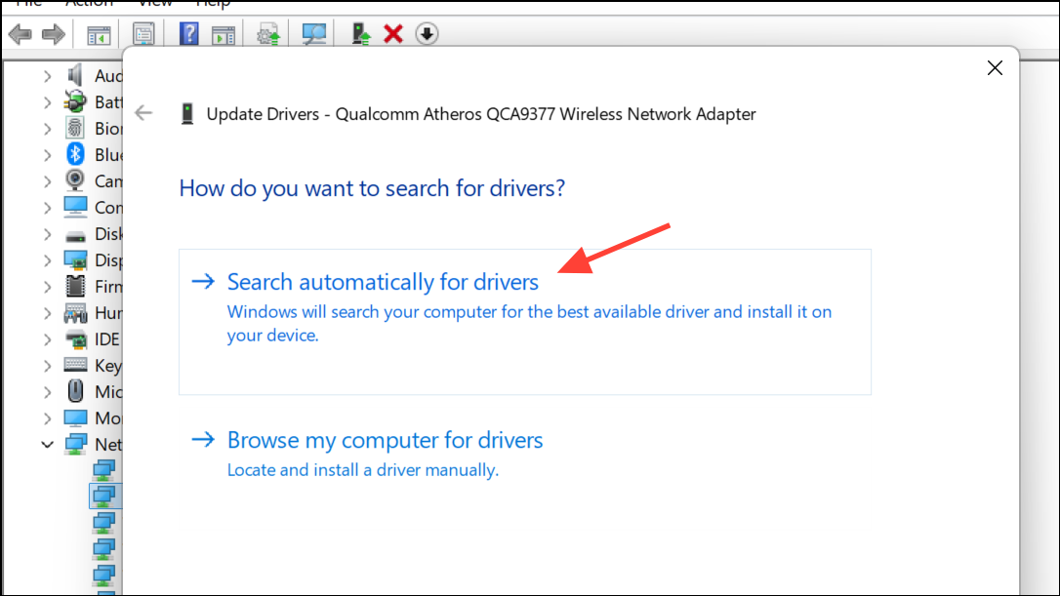Click the Update driver green arrow icon
1060x596 pixels.
coord(361,34)
